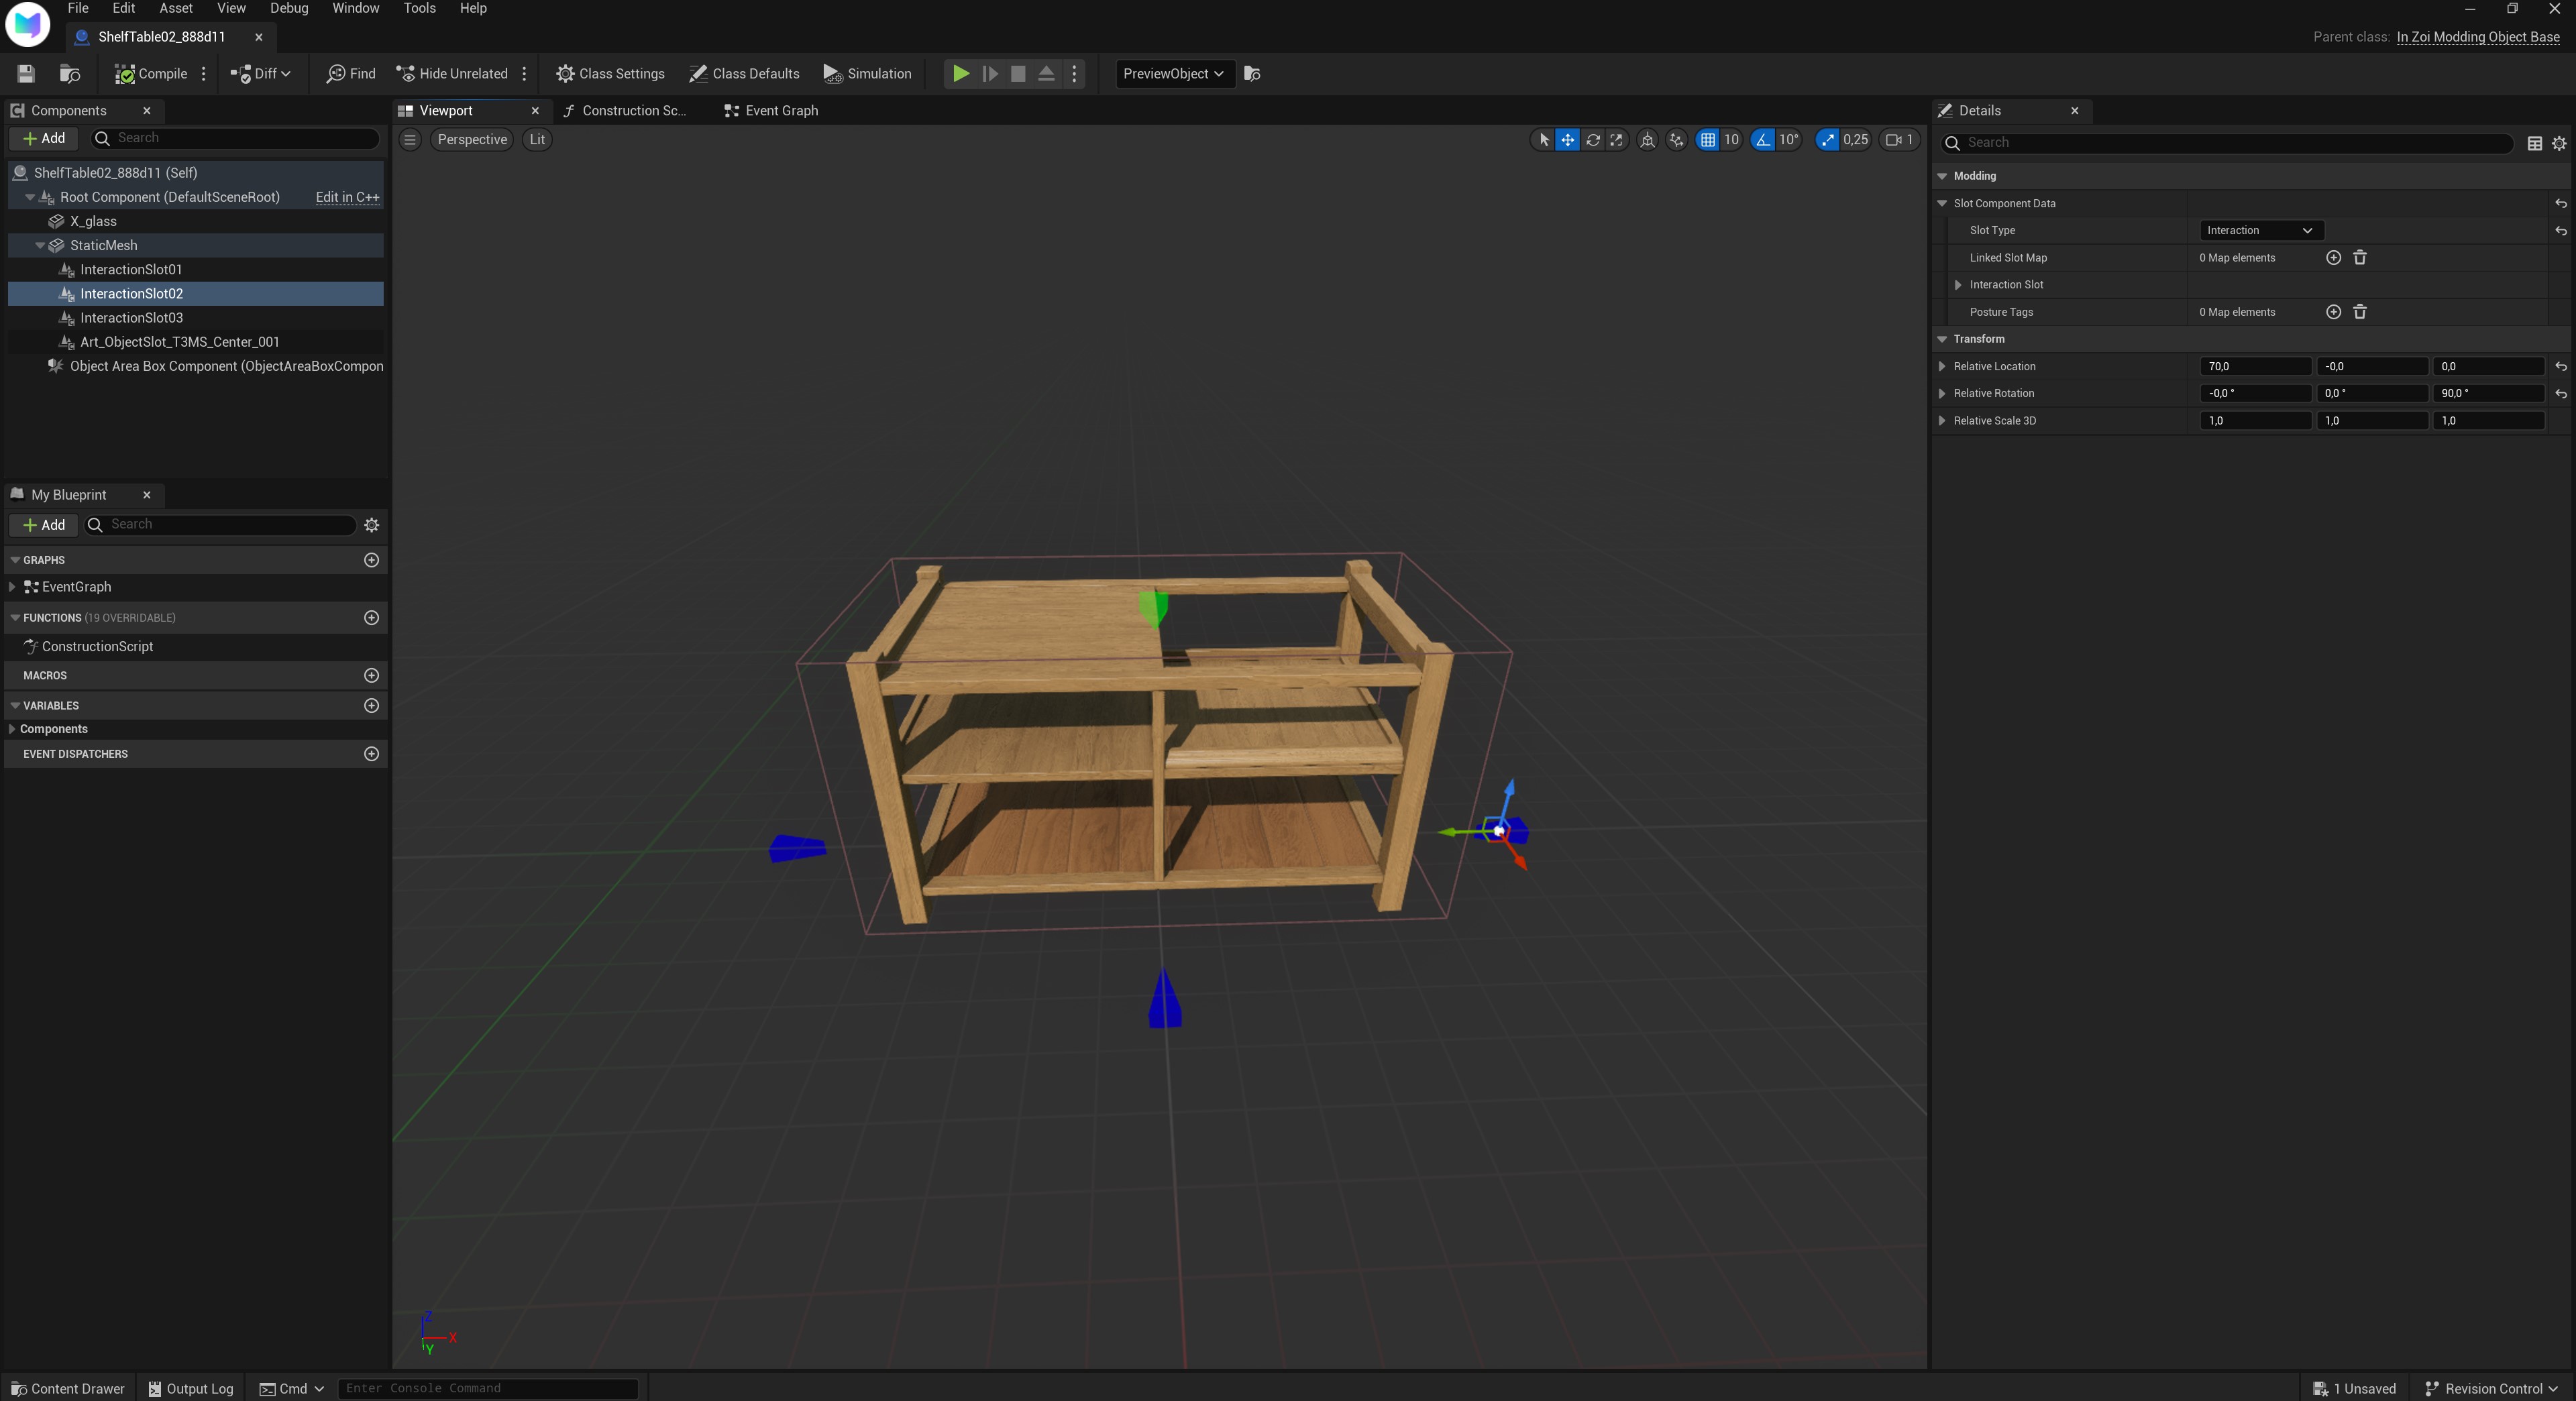Add a new event dispatcher
This screenshot has width=2576, height=1401.
pos(371,753)
